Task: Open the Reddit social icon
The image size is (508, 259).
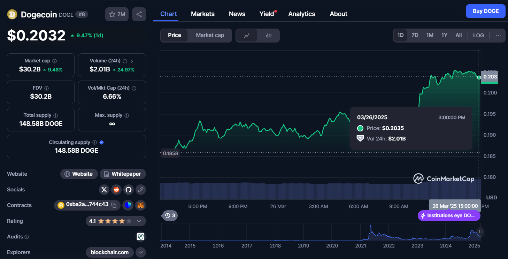Action: click(x=116, y=190)
